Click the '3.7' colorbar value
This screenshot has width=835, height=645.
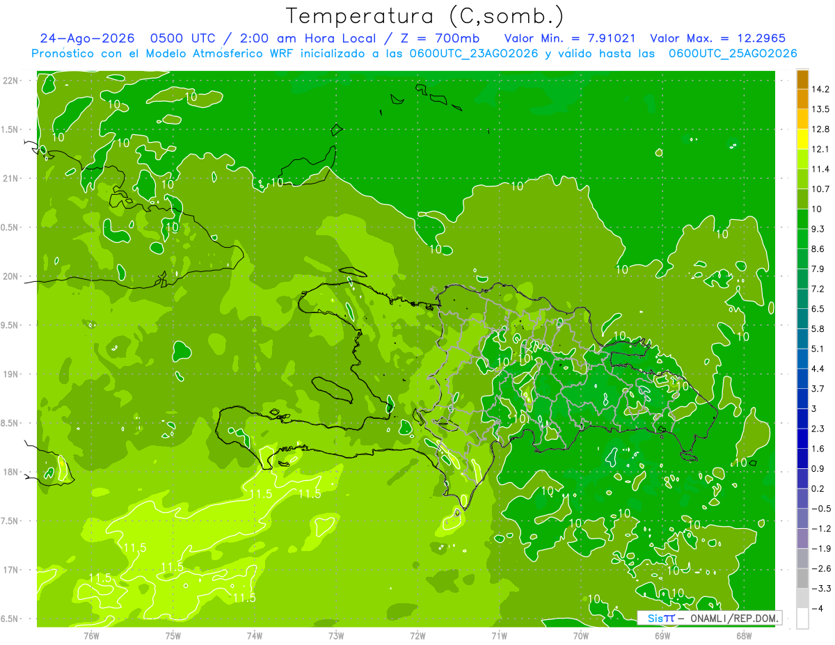(x=818, y=388)
